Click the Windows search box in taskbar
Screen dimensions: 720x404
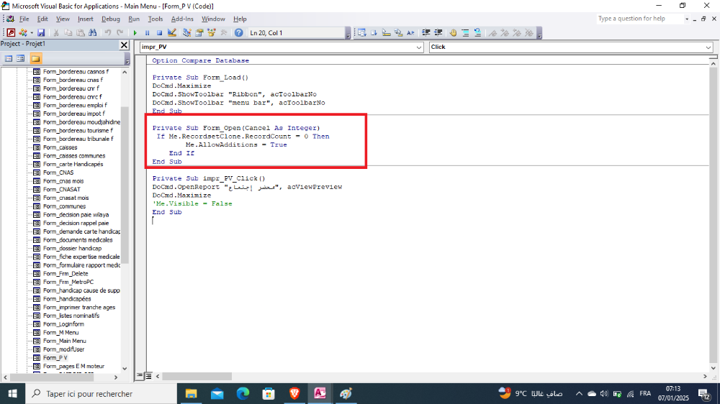101,393
